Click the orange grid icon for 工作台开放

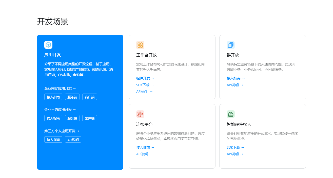click(x=140, y=45)
